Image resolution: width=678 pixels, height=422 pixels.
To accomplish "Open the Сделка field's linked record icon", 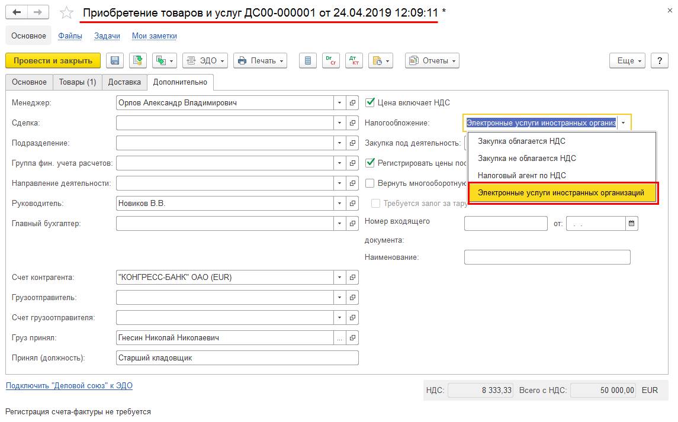I will pyautogui.click(x=352, y=123).
